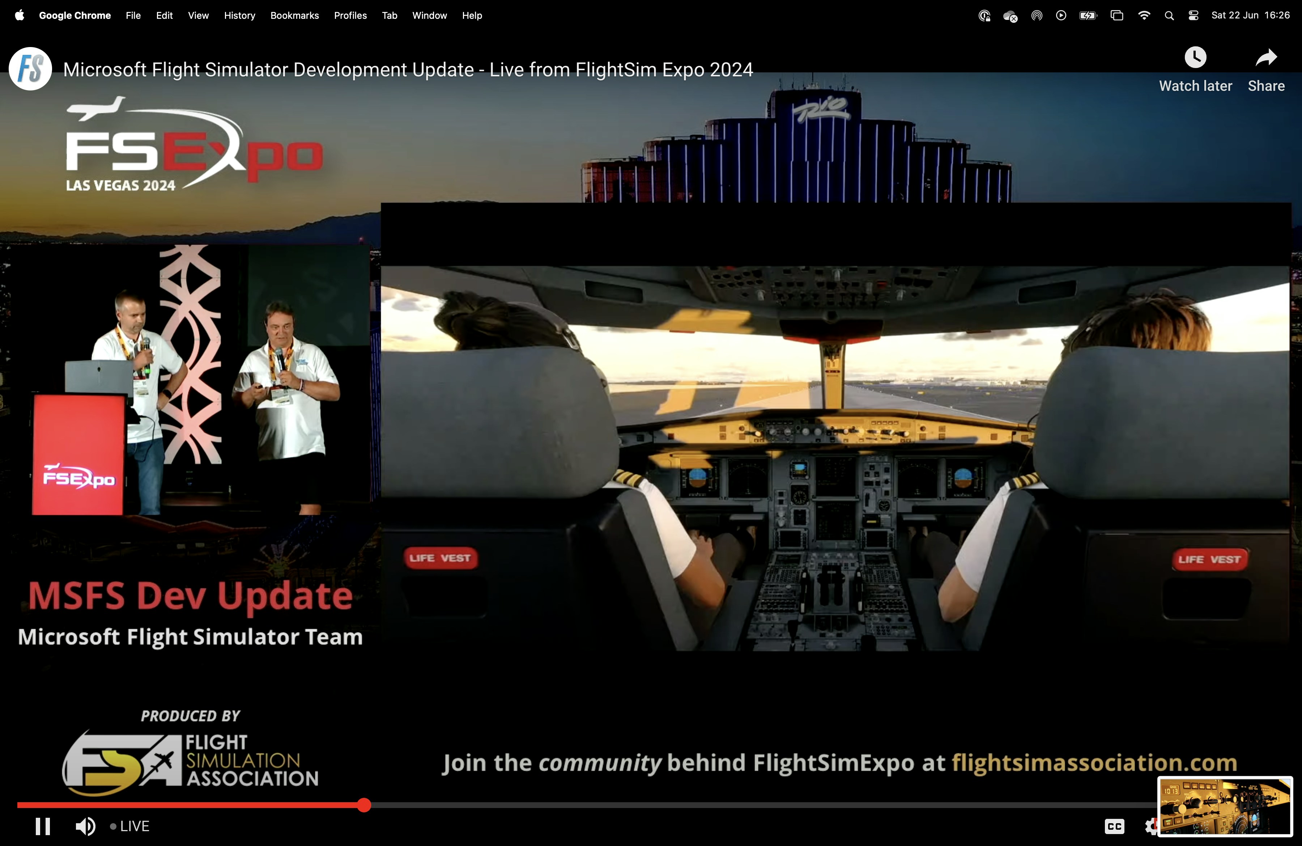Toggle closed captions CC button
The height and width of the screenshot is (846, 1302).
coord(1114,826)
